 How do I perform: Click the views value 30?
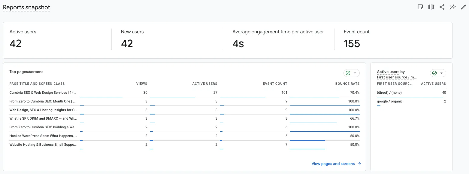[x=145, y=93]
